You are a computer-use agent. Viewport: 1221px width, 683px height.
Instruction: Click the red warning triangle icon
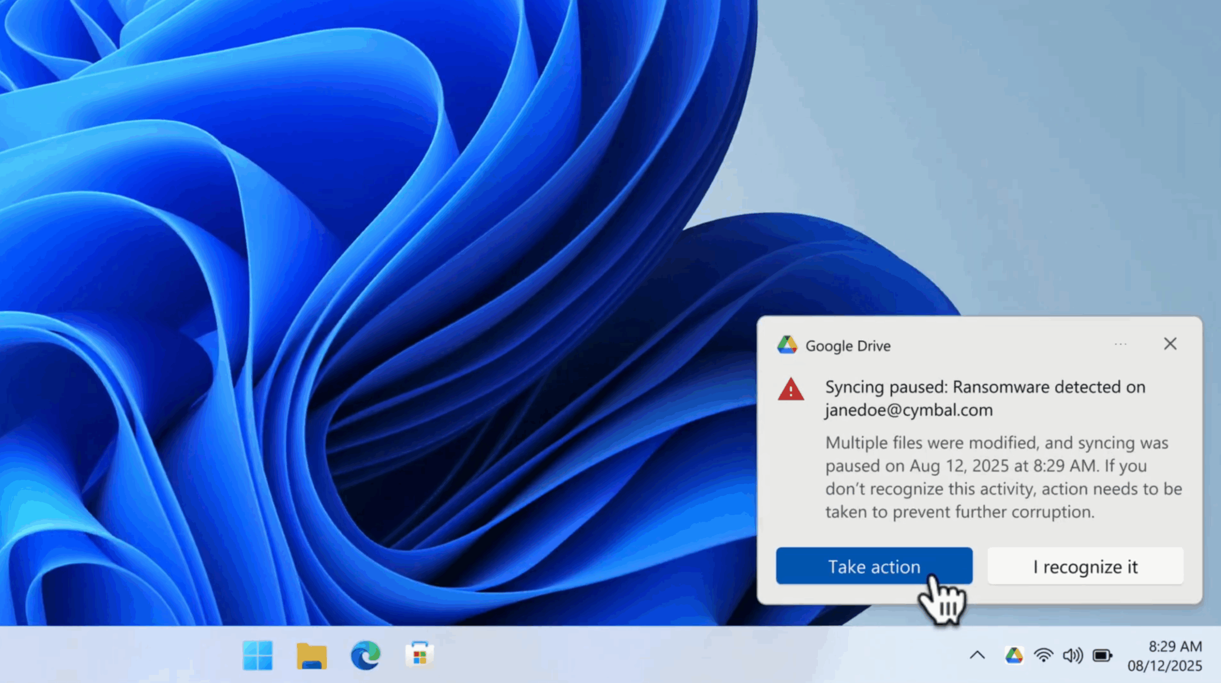(x=791, y=390)
